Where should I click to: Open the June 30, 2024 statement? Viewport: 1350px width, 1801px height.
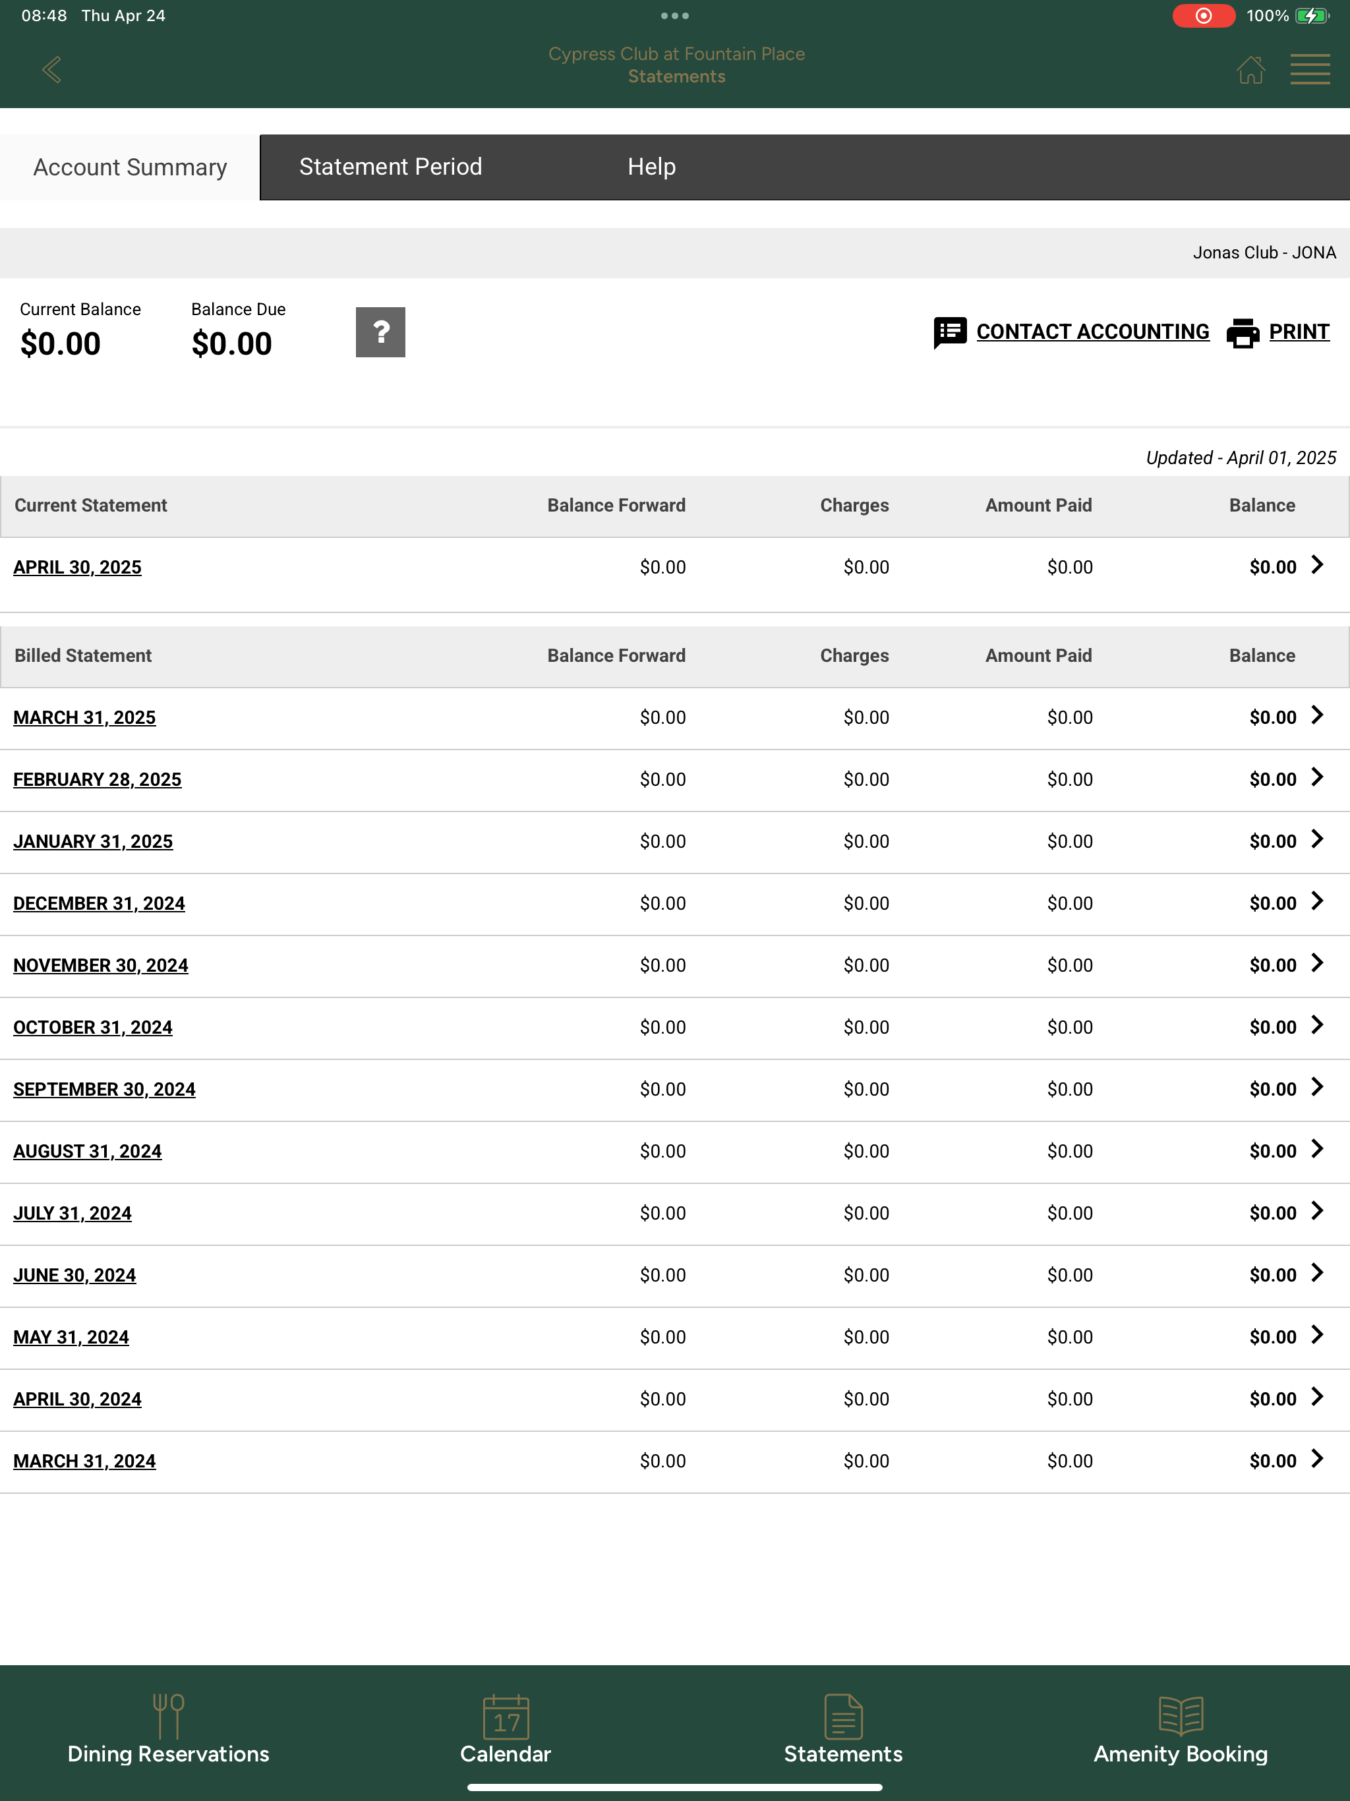point(75,1275)
